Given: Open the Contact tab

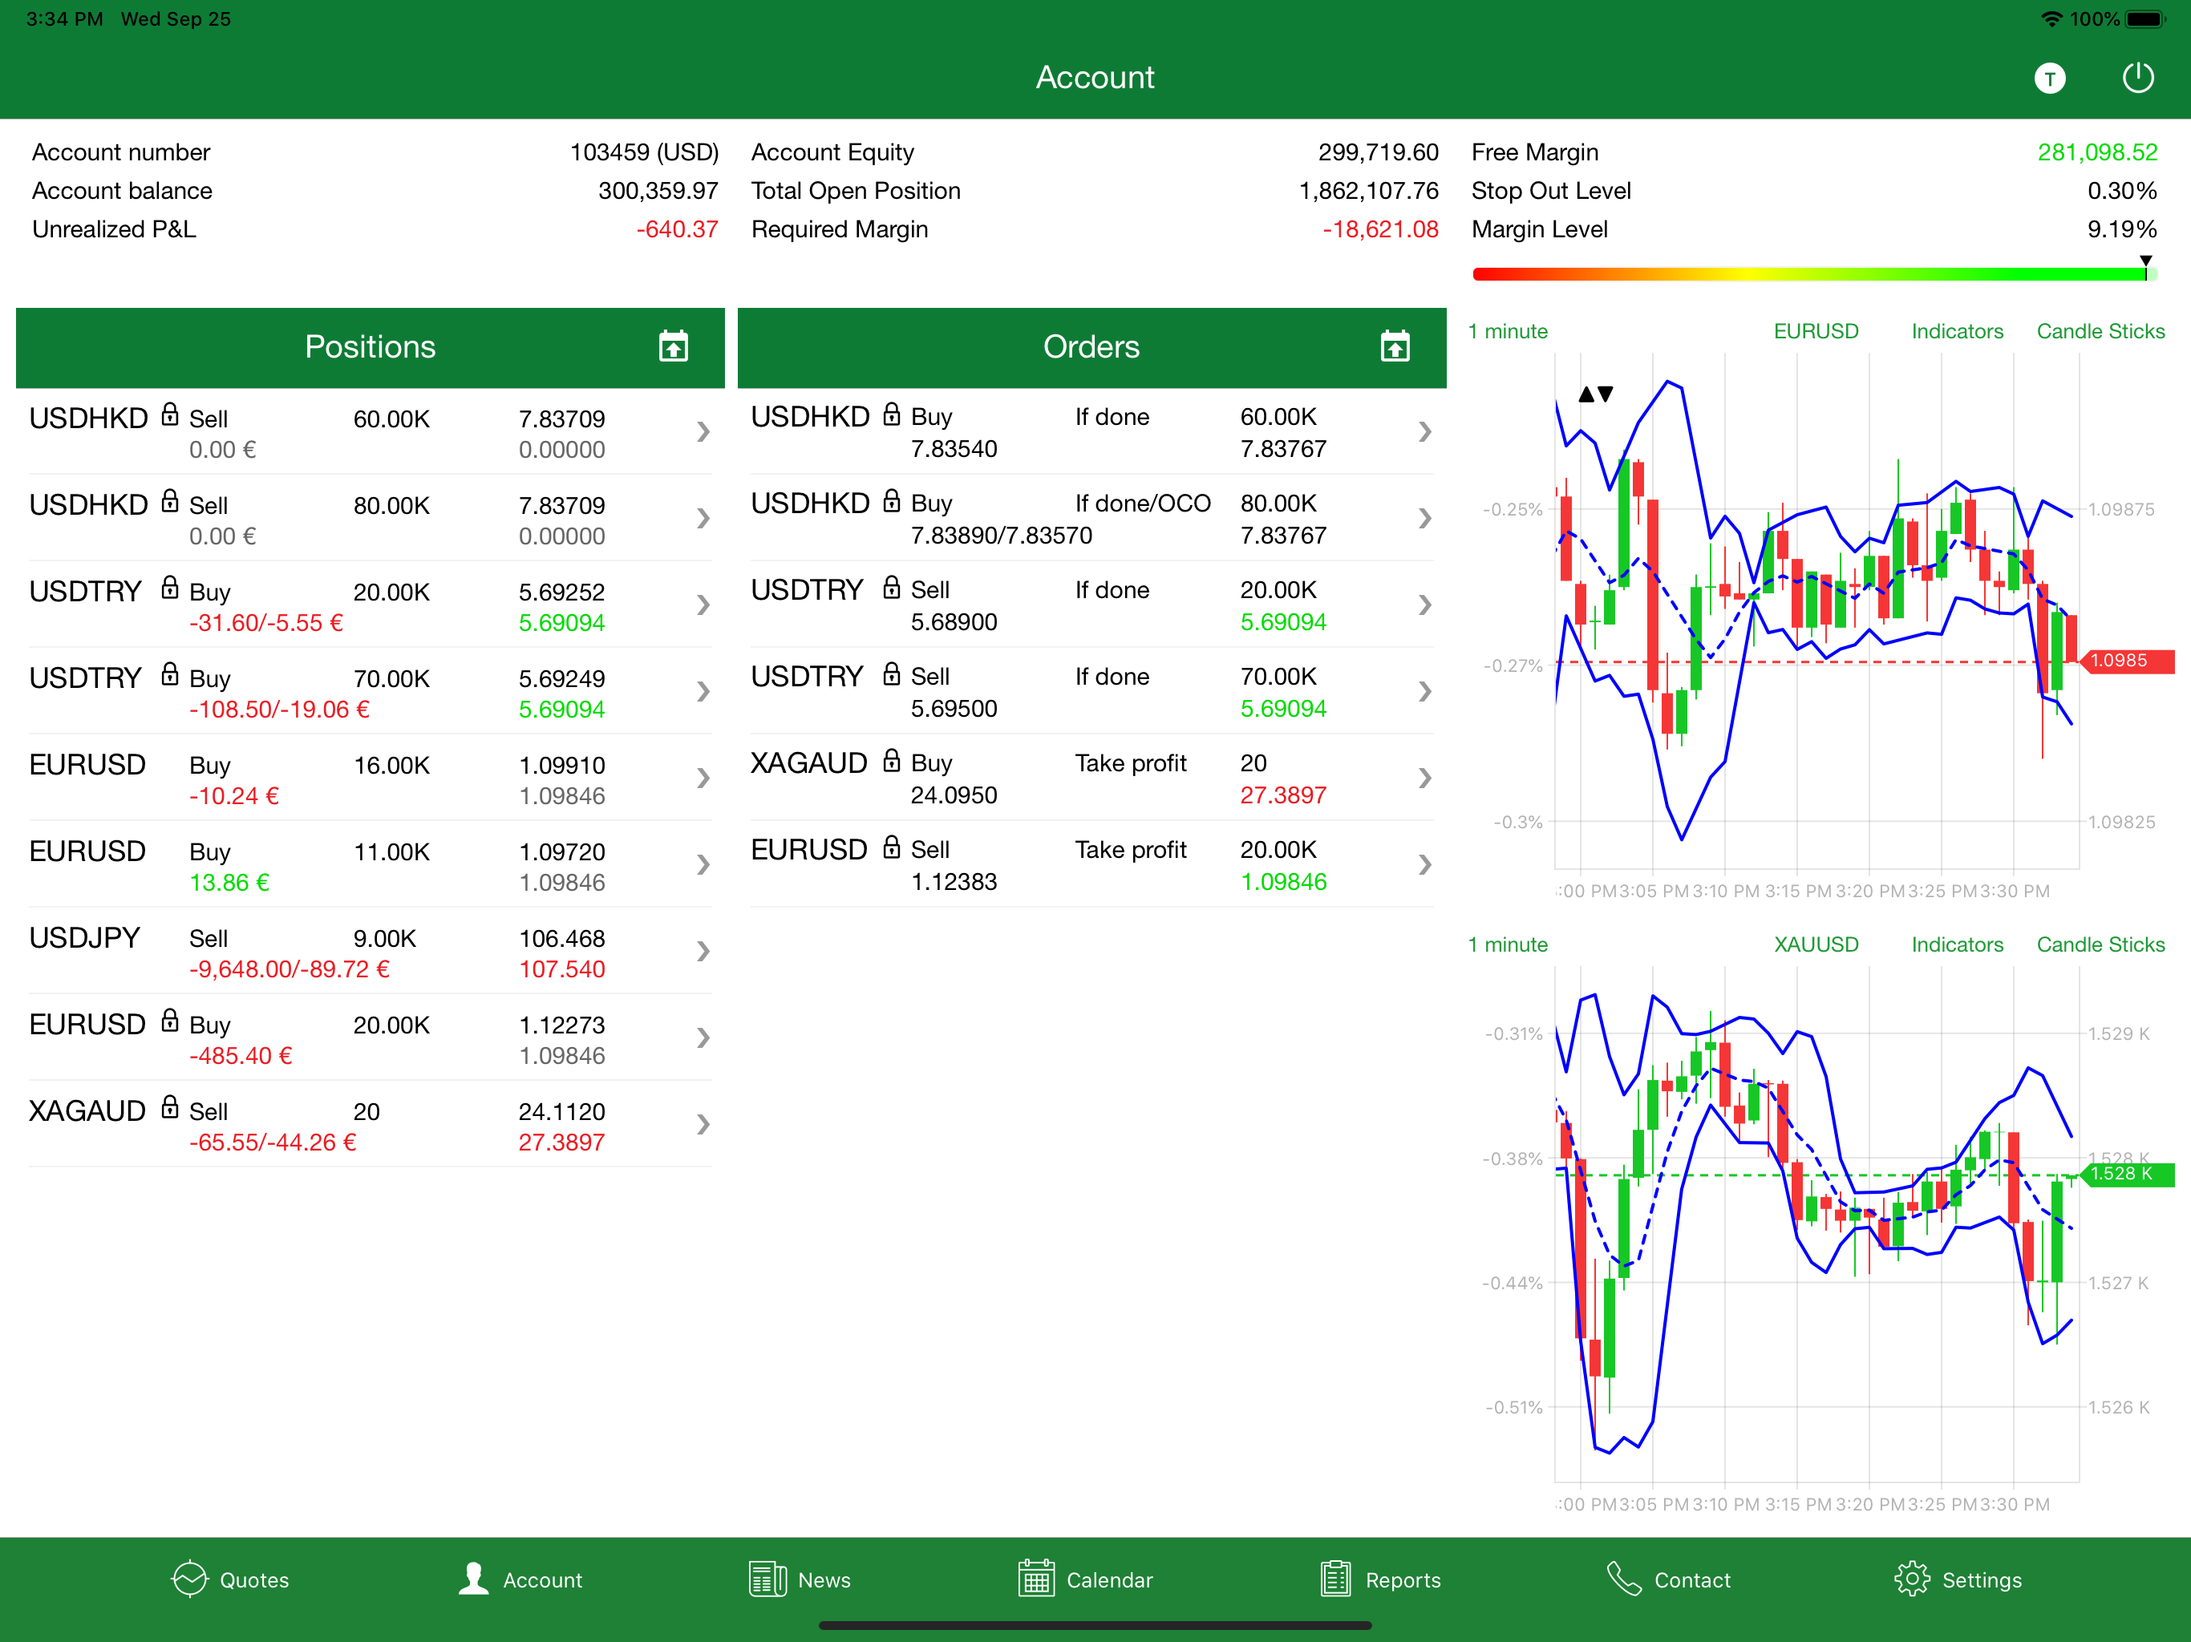Looking at the screenshot, I should pos(1668,1579).
